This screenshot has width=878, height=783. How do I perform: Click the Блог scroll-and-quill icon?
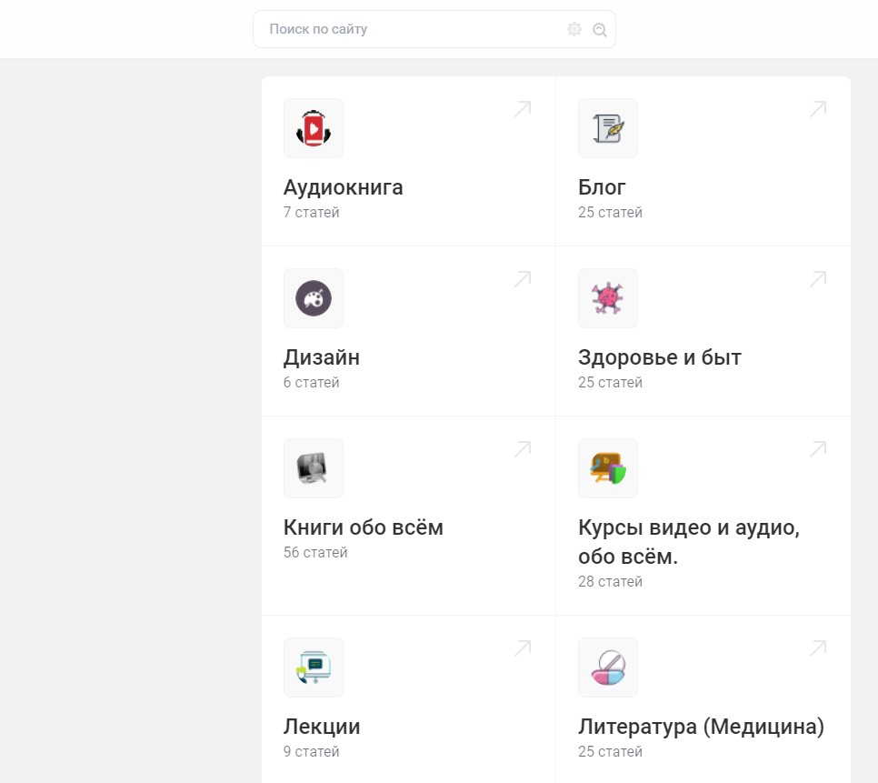tap(607, 128)
